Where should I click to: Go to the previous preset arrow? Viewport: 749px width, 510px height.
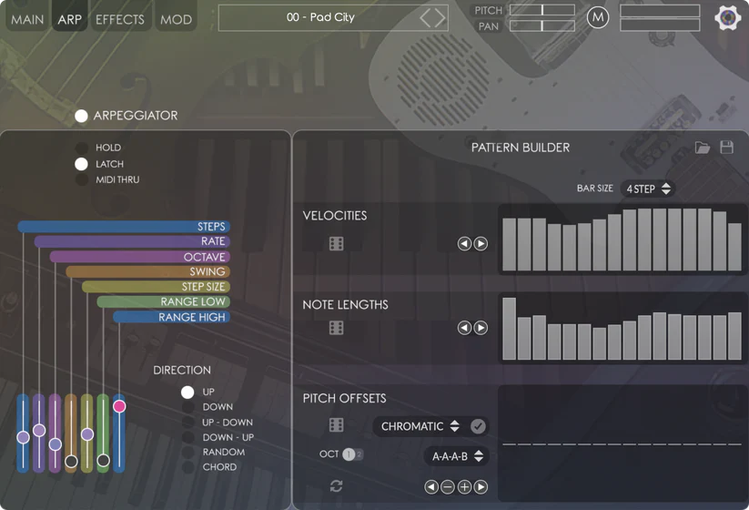coord(425,17)
